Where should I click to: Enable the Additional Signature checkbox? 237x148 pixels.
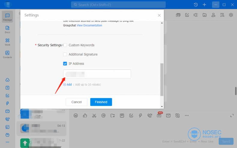click(65, 54)
